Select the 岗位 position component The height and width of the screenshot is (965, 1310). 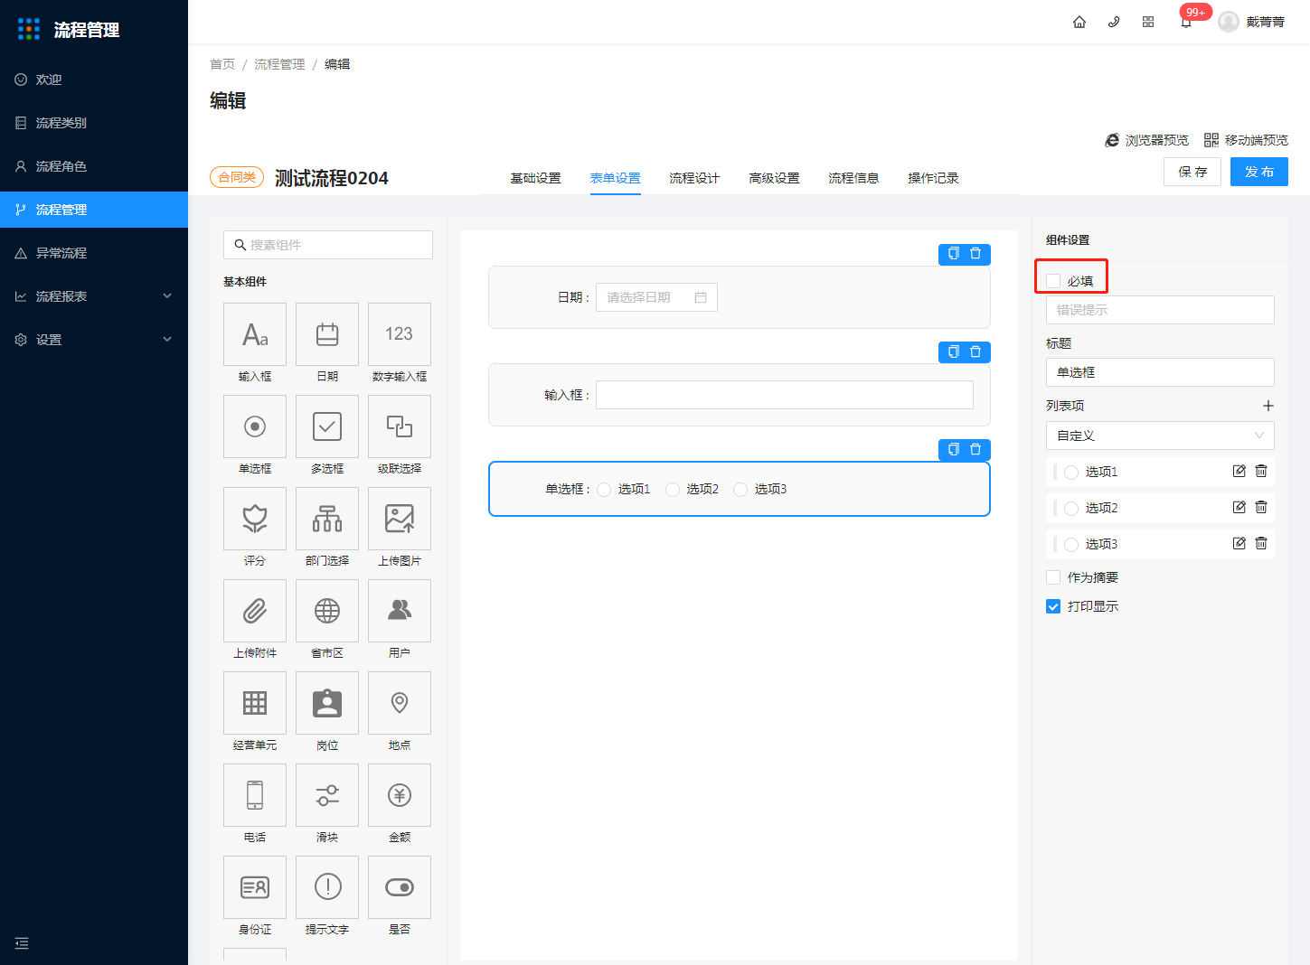coord(327,703)
